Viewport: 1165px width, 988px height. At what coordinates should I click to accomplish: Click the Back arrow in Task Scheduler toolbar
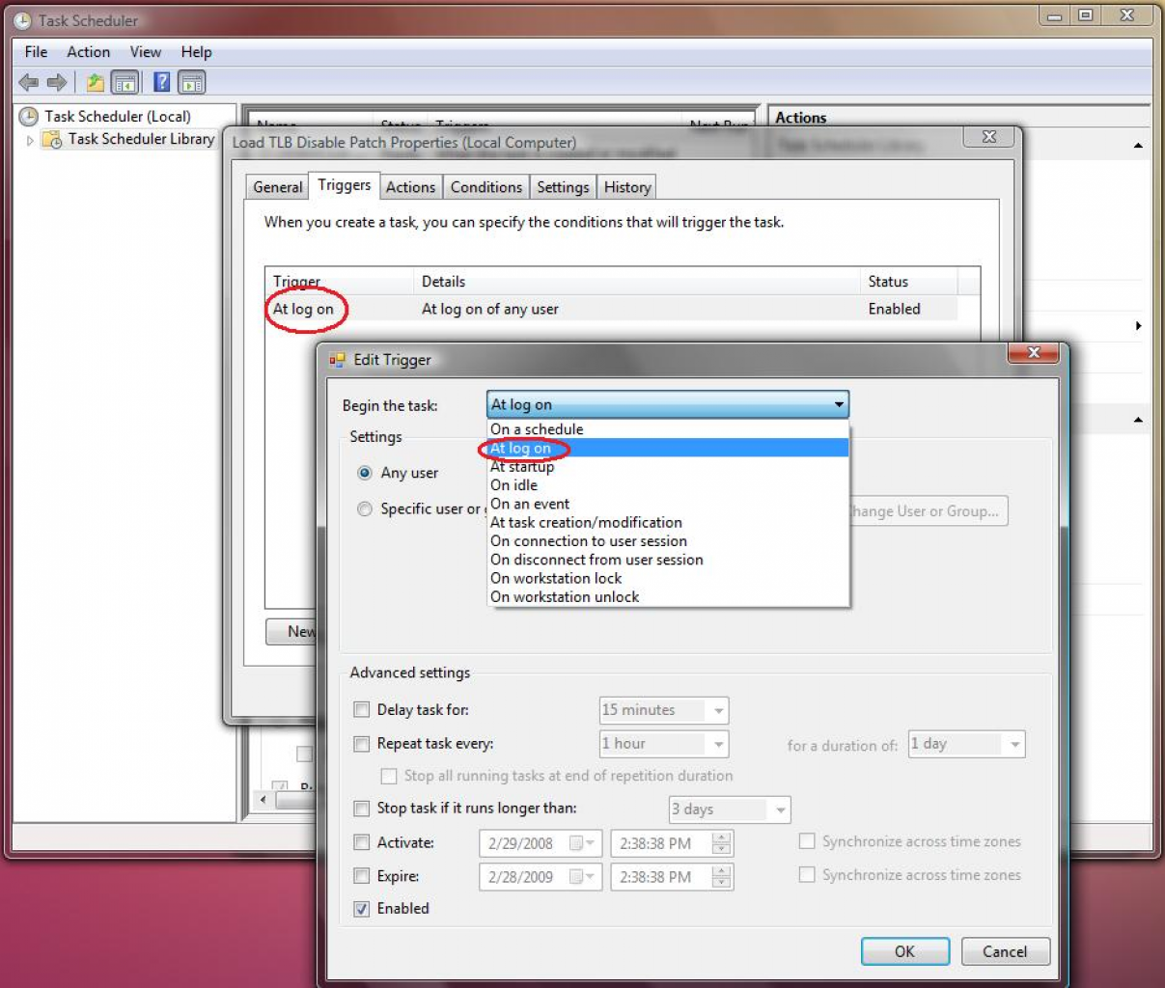point(29,83)
